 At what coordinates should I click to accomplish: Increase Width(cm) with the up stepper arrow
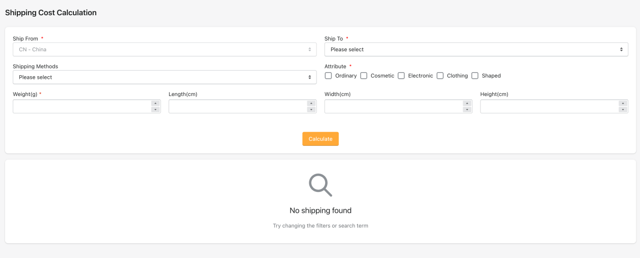[467, 103]
